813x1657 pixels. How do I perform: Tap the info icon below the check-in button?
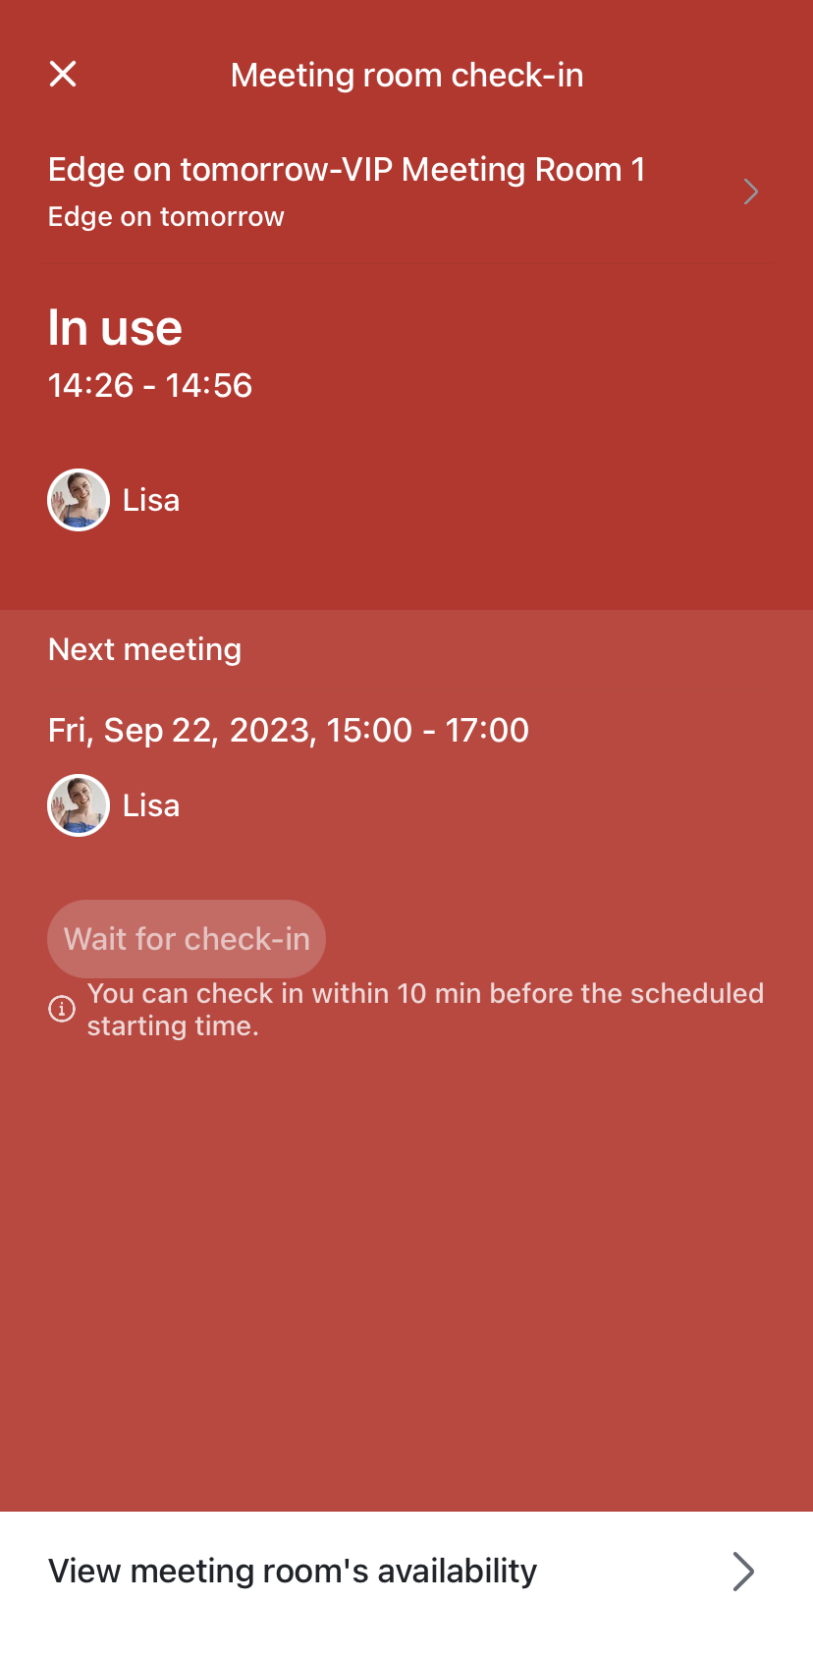62,1009
